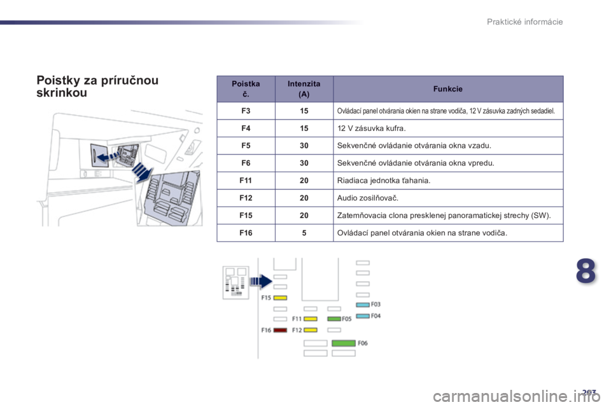This screenshot has width=611, height=407.
Task: Click the yellow F15 fuse in diagram
Action: [x=280, y=298]
